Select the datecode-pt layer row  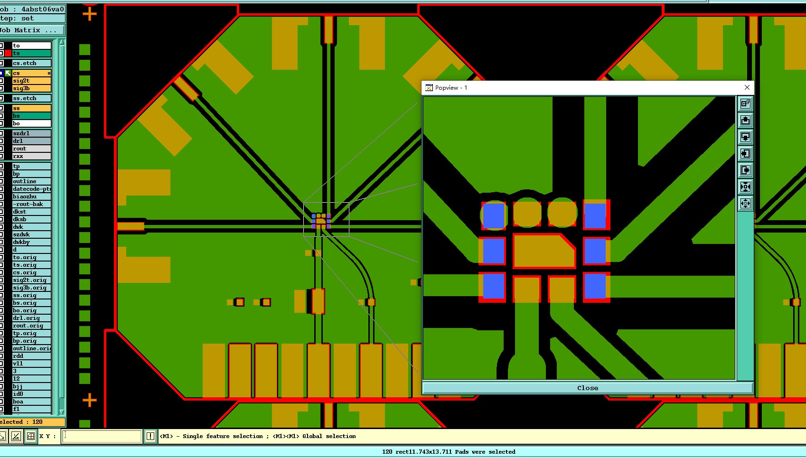[x=31, y=189]
